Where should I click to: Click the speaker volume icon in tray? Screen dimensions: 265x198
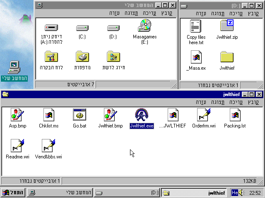[x=242, y=193]
